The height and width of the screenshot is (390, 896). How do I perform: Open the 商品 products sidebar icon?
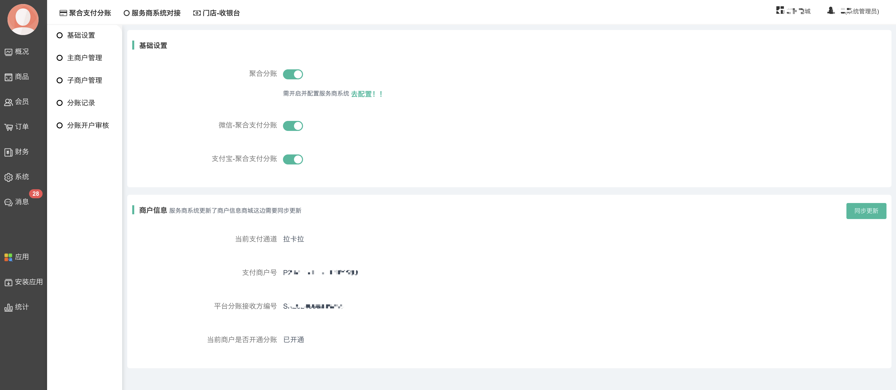(x=8, y=77)
